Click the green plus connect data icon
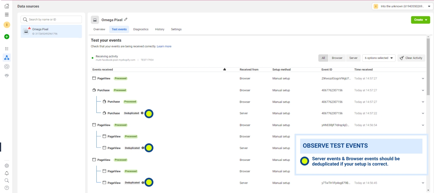The width and height of the screenshot is (434, 193). point(7,37)
